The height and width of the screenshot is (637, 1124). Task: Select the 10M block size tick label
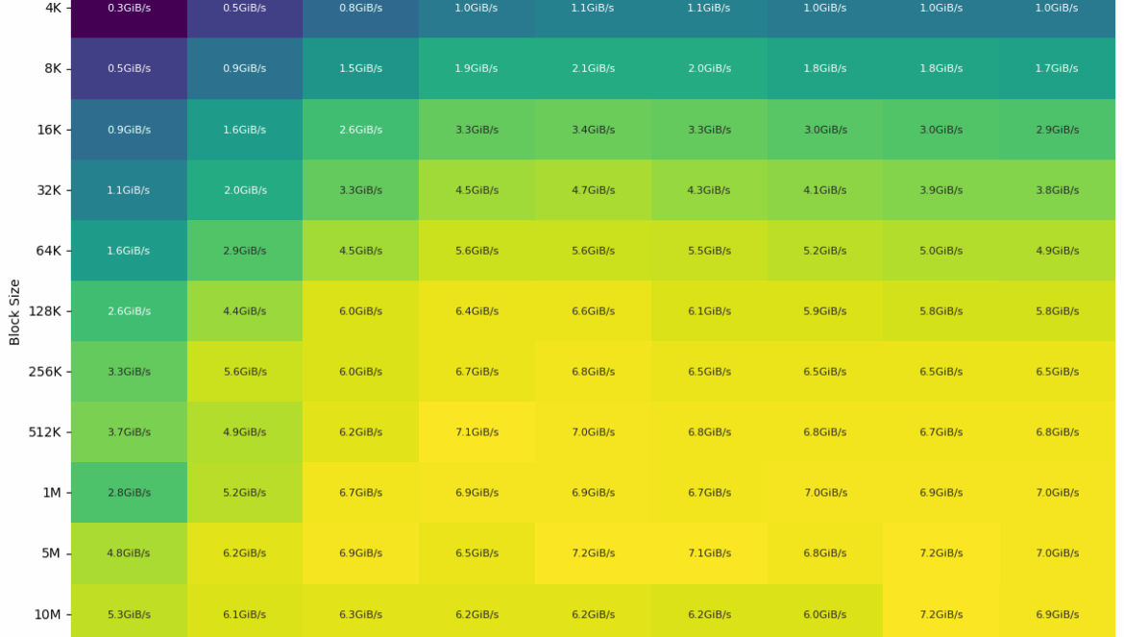coord(47,615)
